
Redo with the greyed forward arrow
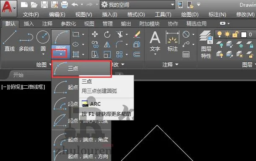[90, 5]
